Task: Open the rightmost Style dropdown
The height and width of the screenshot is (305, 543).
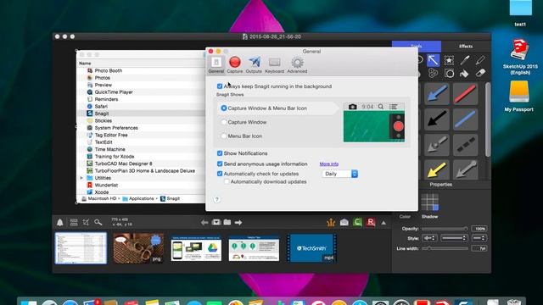Action: 479,238
